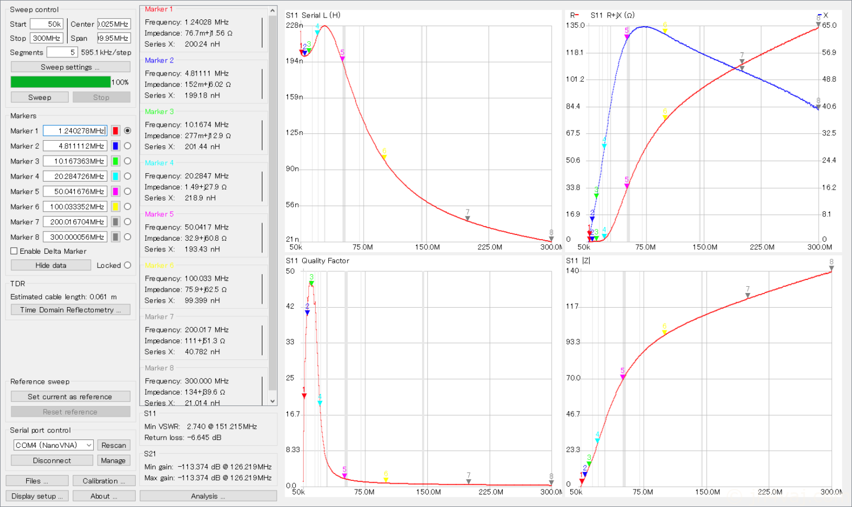
Task: Click Set current as reference
Action: pos(70,397)
